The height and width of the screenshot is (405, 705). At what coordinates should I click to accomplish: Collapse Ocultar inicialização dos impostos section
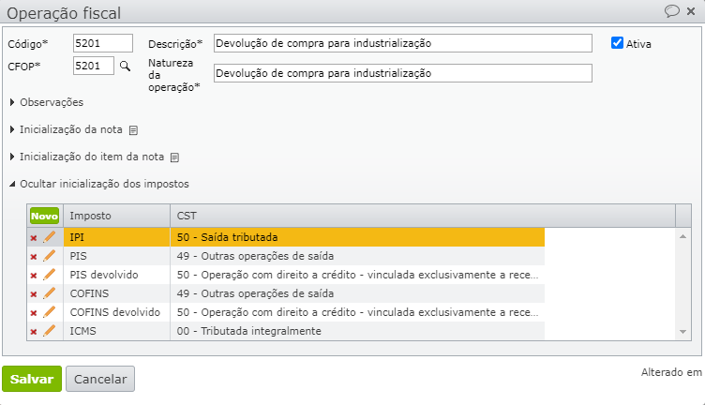104,184
